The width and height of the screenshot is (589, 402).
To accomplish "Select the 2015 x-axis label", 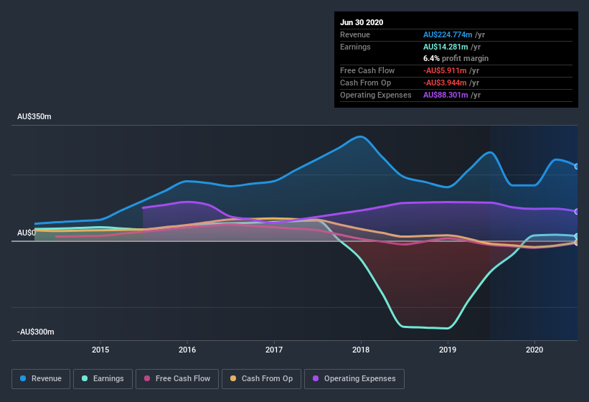I will (x=100, y=350).
